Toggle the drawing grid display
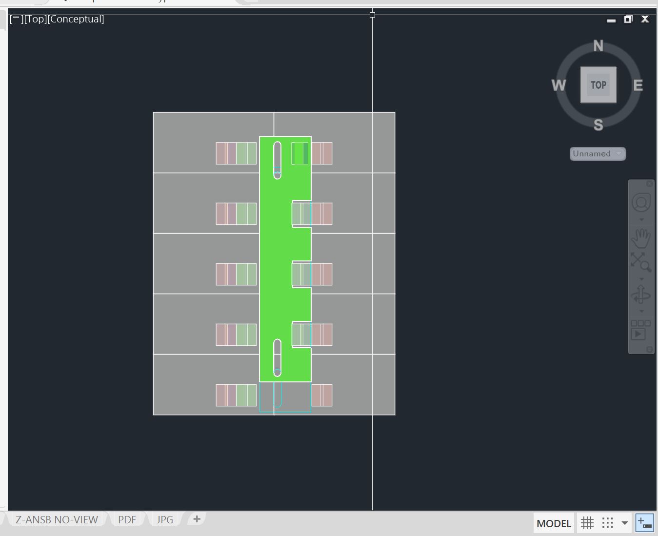The image size is (658, 536). click(x=587, y=523)
